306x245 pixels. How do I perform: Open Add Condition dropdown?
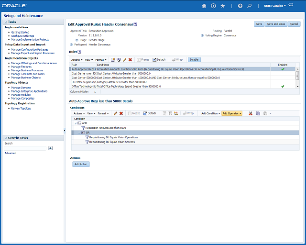(x=210, y=113)
